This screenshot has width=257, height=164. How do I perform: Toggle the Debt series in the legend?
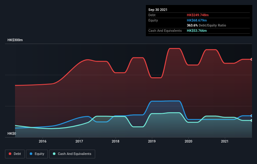tap(15, 154)
